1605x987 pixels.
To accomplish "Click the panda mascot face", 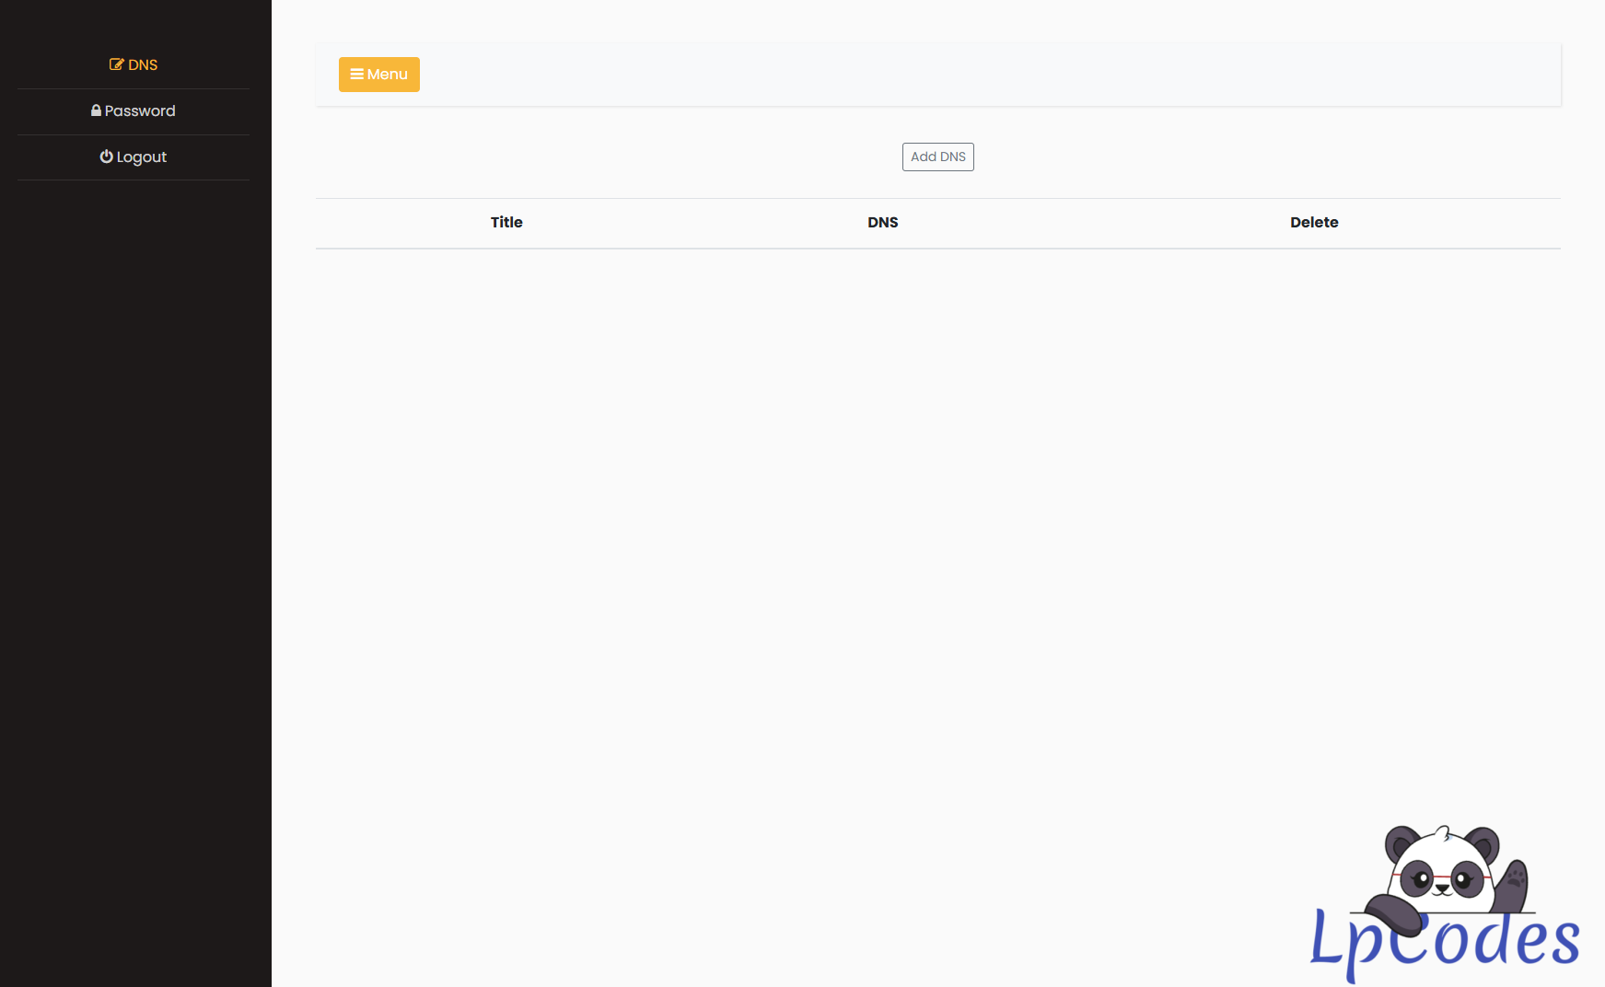I will (x=1442, y=870).
